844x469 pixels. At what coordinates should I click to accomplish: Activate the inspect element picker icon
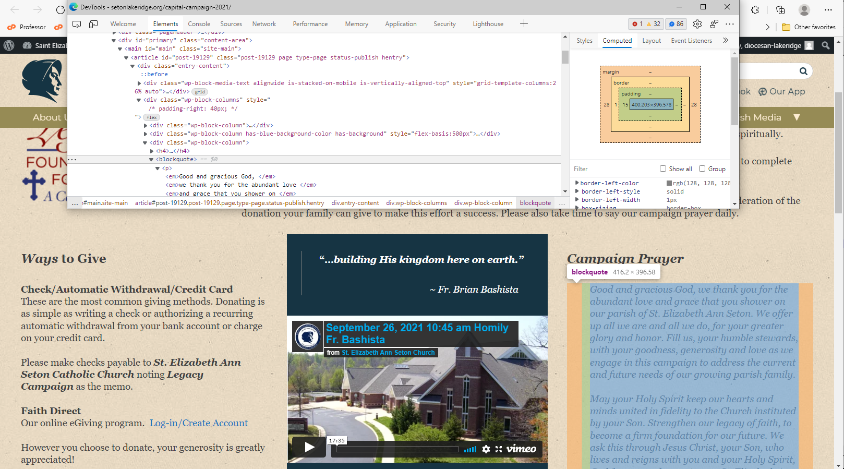77,24
